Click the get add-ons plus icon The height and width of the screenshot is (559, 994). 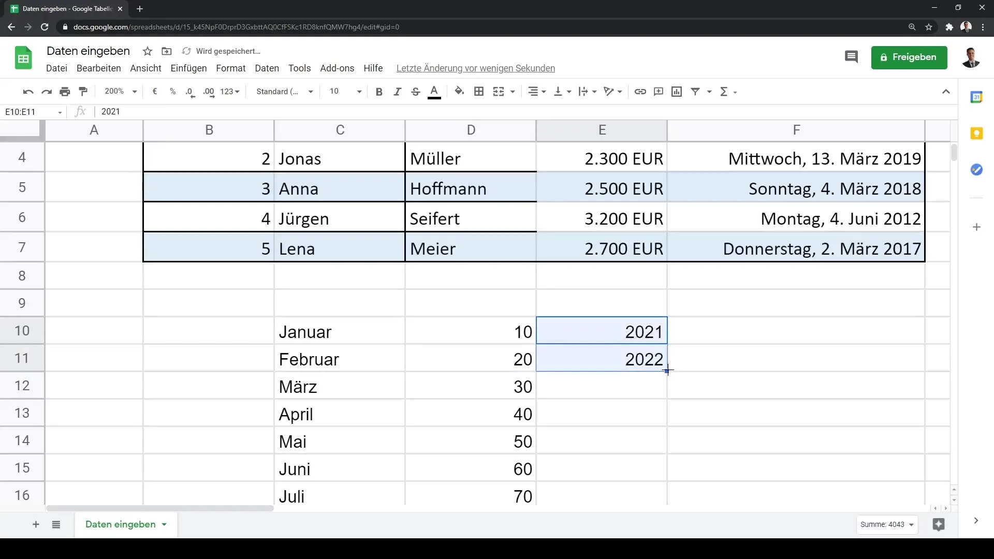[976, 227]
